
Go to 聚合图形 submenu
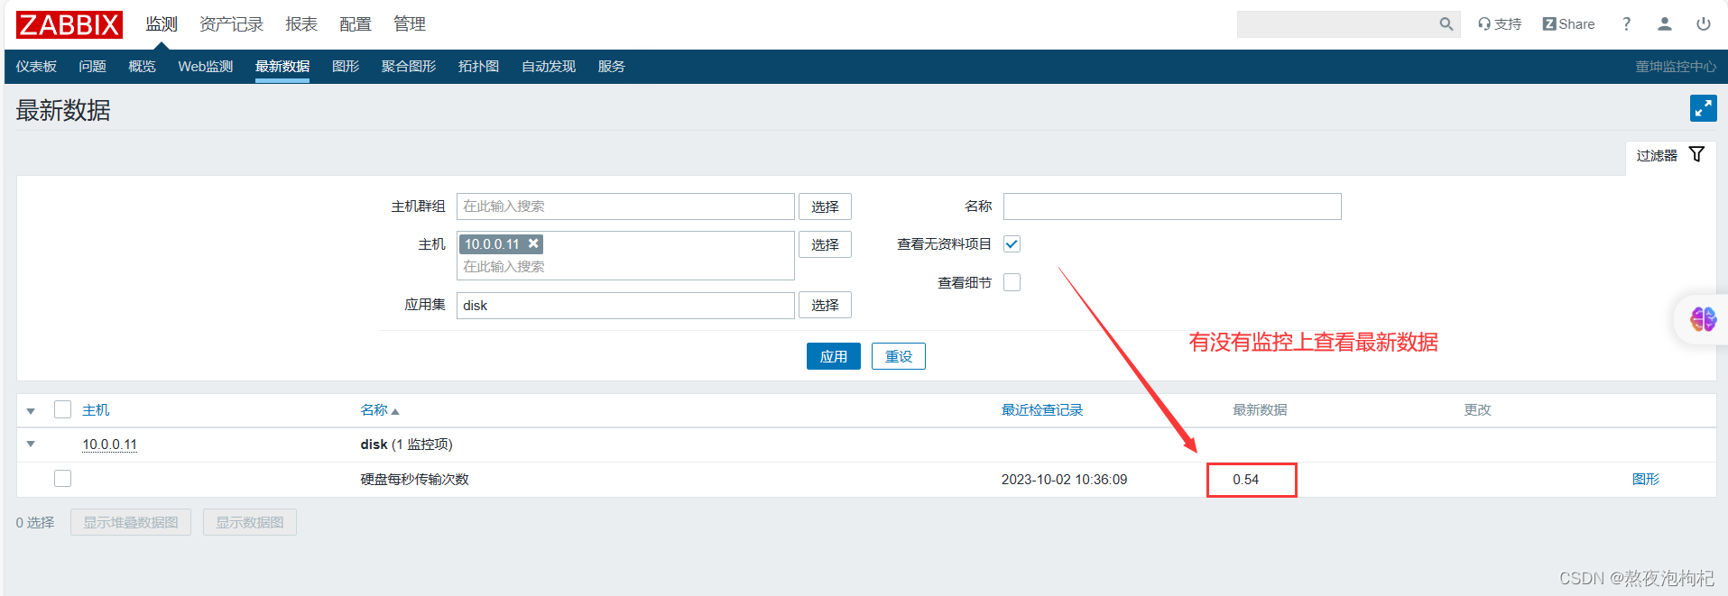point(409,67)
